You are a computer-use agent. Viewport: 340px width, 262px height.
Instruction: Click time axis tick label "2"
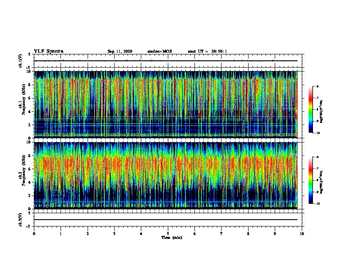click(88, 233)
